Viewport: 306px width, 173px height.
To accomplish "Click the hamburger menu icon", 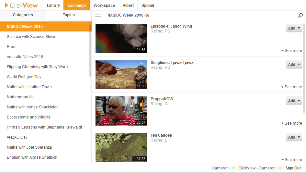I will point(98,15).
